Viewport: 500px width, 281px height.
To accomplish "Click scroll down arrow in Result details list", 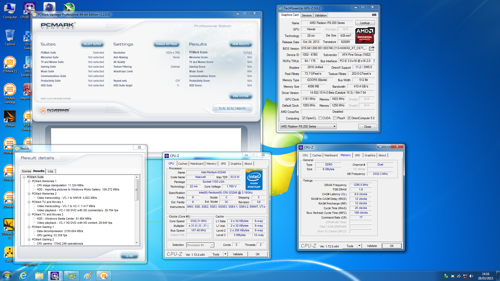I will (136, 243).
